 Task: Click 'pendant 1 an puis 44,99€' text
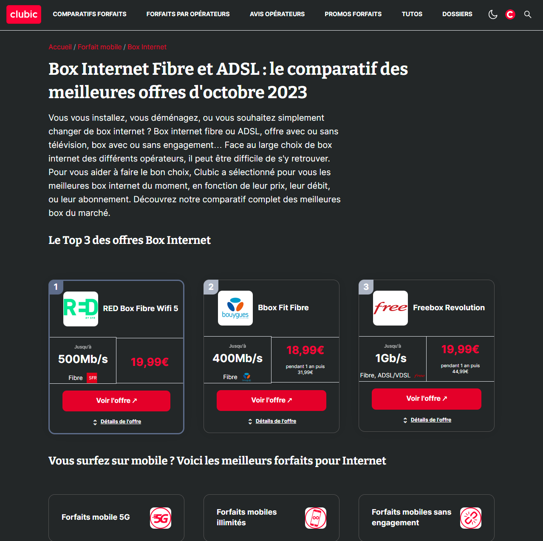pos(460,368)
